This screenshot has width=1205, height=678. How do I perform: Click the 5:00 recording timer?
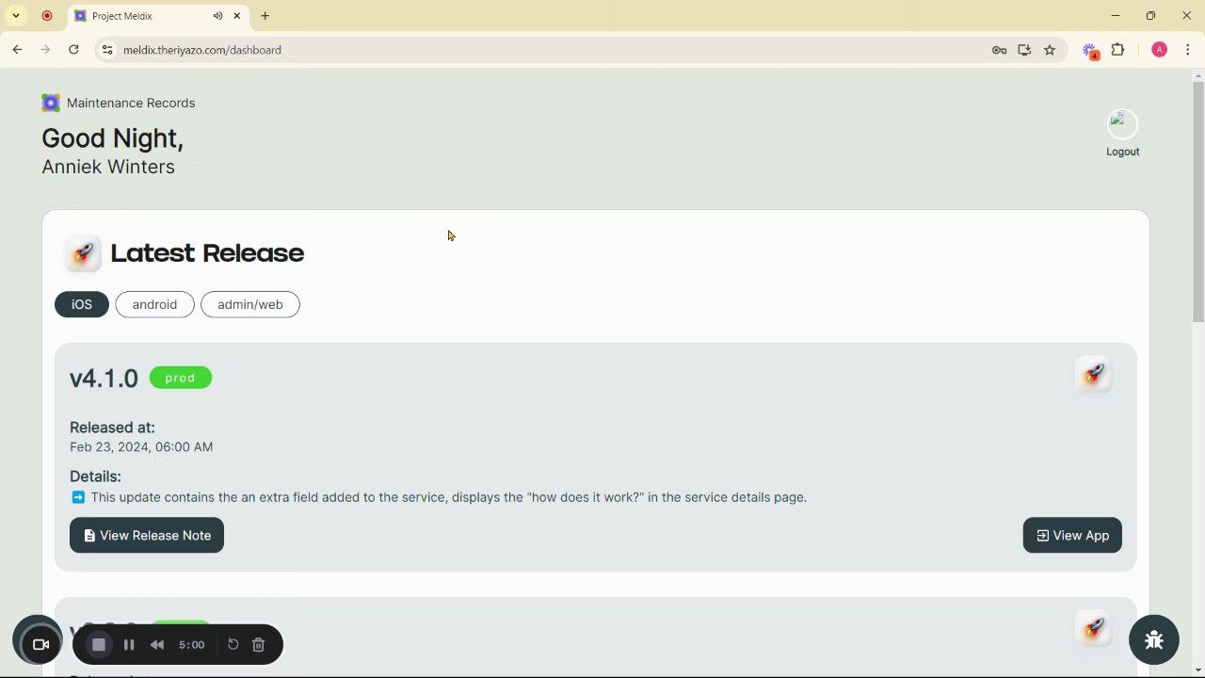(x=191, y=645)
